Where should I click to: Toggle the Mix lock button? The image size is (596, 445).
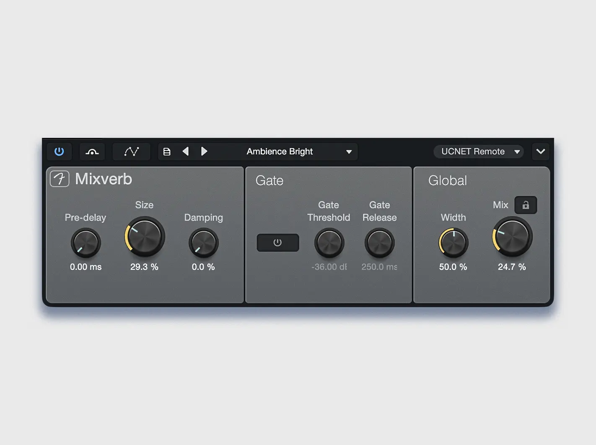tap(525, 205)
